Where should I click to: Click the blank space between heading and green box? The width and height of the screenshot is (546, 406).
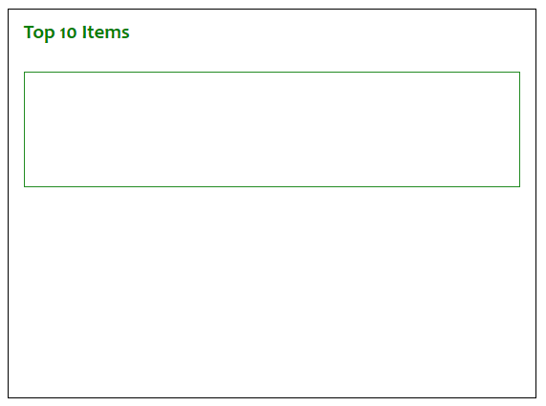272,57
